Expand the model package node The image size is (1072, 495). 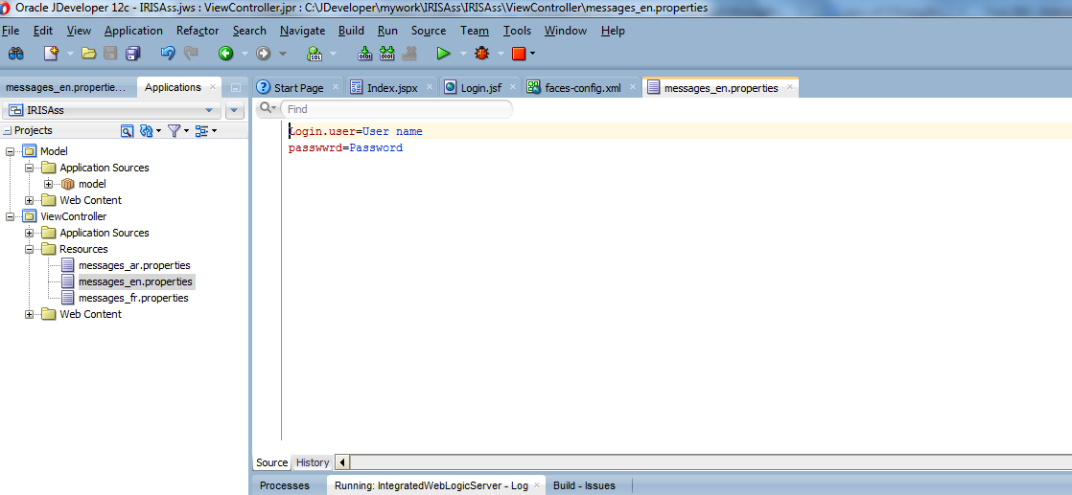(49, 184)
